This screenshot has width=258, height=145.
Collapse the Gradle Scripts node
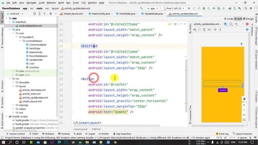6,116
